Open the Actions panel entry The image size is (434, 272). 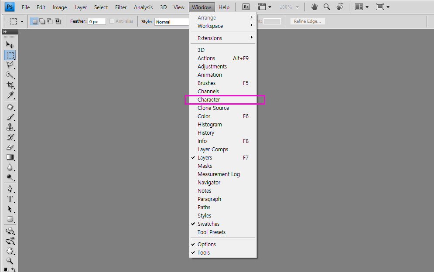point(223,58)
